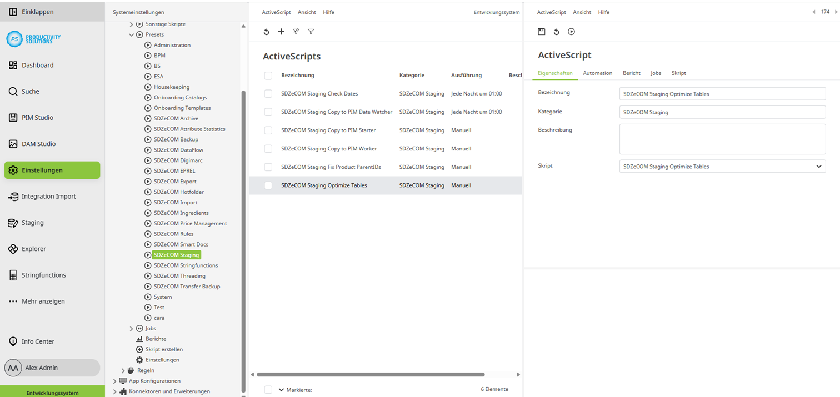This screenshot has height=397, width=840.
Task: Sort by the Bezeichnung column header
Action: 298,76
